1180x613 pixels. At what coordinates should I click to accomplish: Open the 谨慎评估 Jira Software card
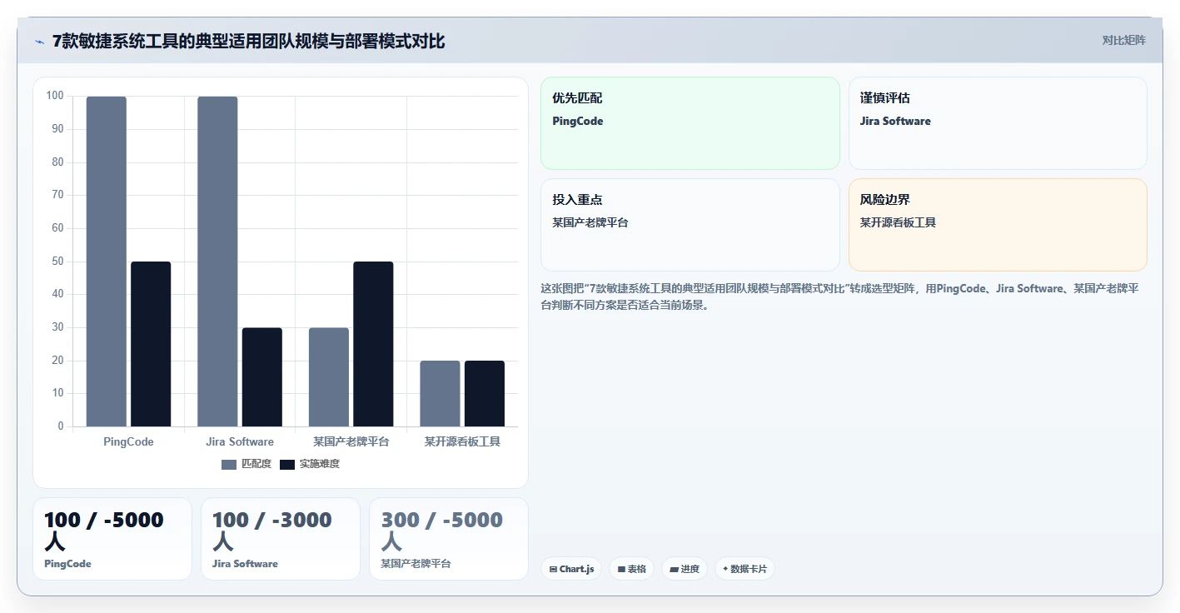[x=998, y=123]
